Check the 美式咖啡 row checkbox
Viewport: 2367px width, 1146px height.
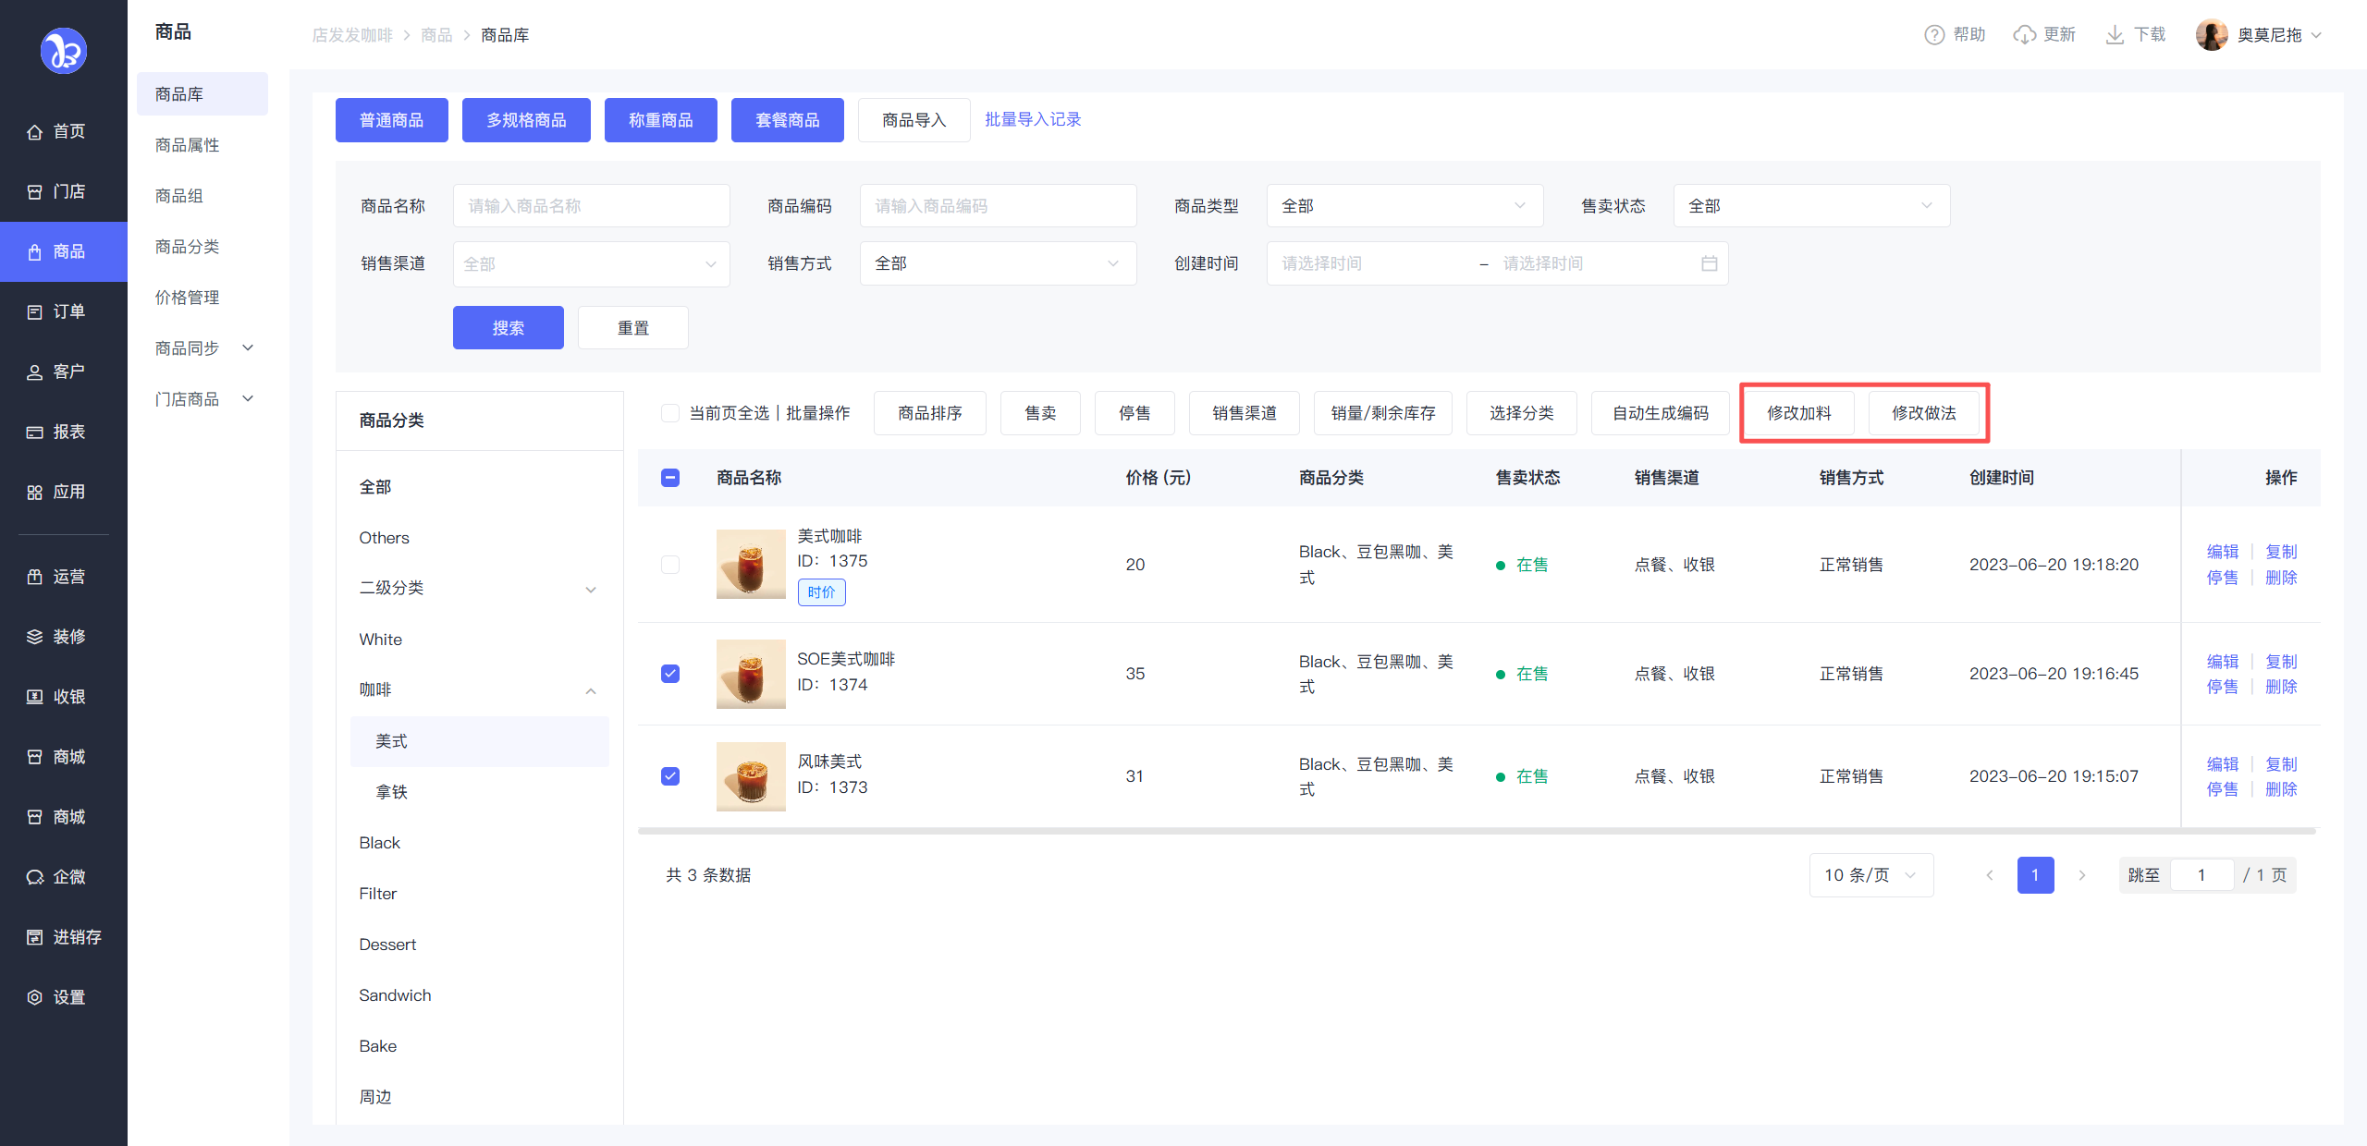[x=670, y=565]
